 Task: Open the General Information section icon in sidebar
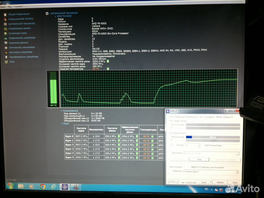(x=5, y=14)
